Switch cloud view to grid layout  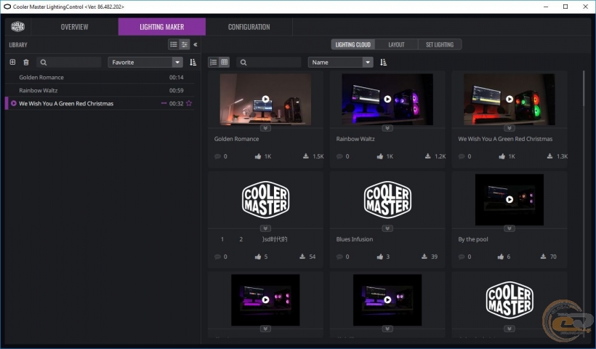225,63
